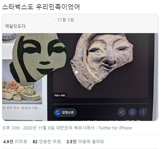Click the quoted tweet text 깨달았도다
This screenshot has width=162, height=149.
tap(15, 26)
